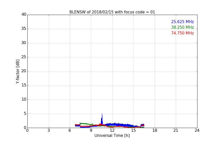This screenshot has height=146, width=219.
Task: Click the 'Y-factor [dB]' axis label
Action: pos(17,71)
